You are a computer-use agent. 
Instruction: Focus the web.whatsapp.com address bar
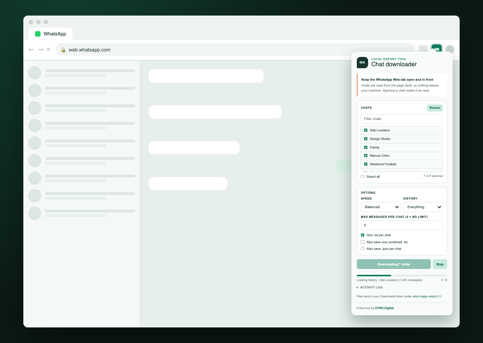tap(235, 50)
